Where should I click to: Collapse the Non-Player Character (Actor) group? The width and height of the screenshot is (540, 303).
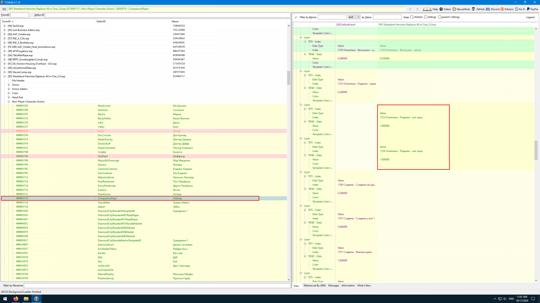(x=9, y=102)
